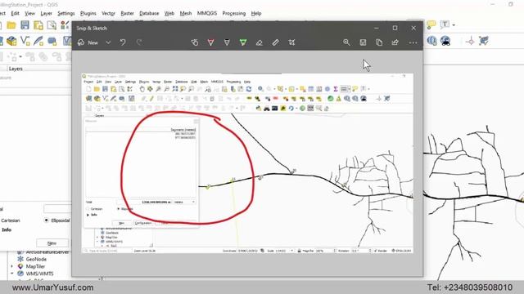Open the Settings menu
Screen dimensions: 524x294
(x=65, y=13)
